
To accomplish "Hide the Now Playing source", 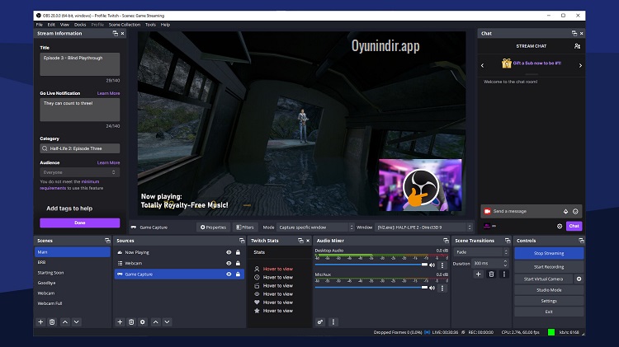I will 229,252.
